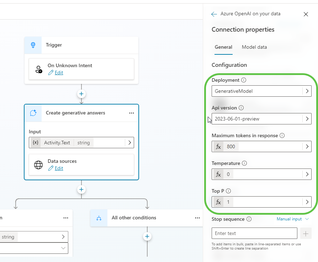Expand the Deployment GenerativeModel field chevron
The height and width of the screenshot is (262, 318).
pos(307,91)
